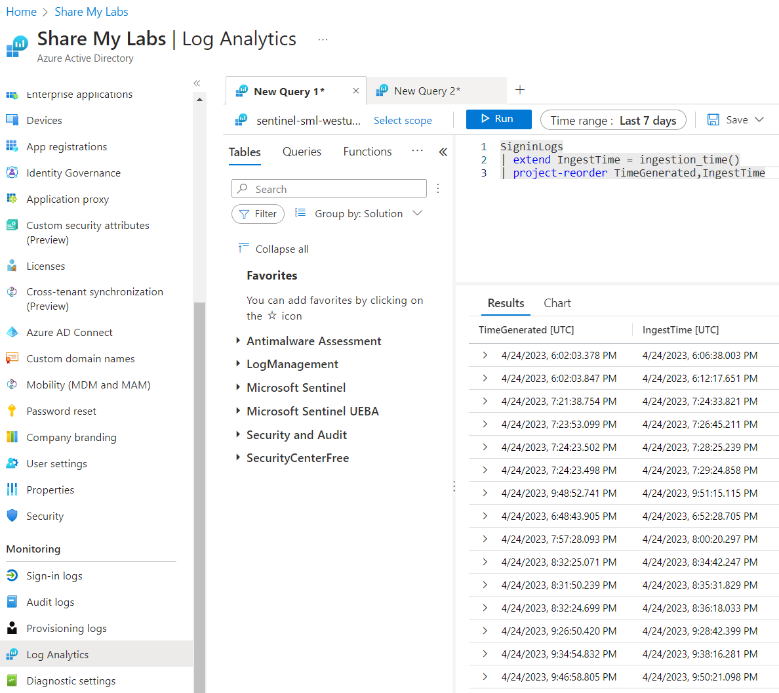
Task: Click the Save disk icon
Action: pyautogui.click(x=713, y=120)
